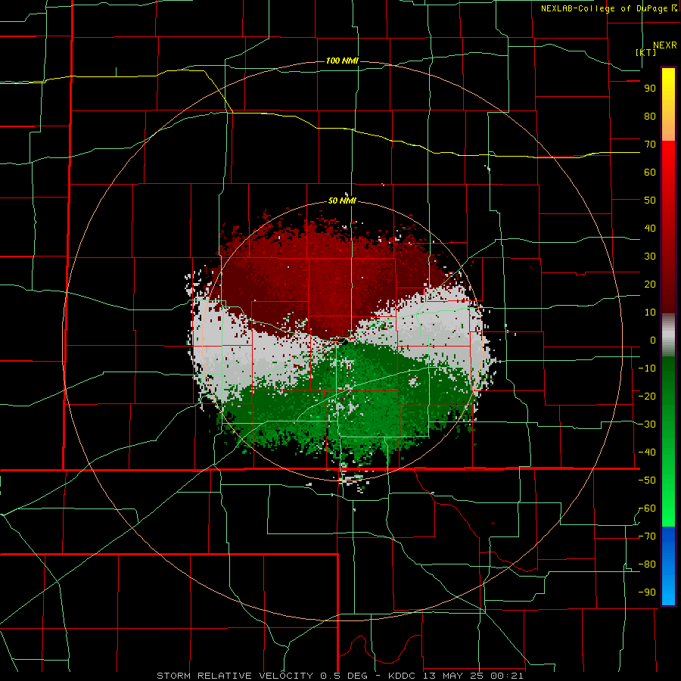
Task: Select the 50 NMI range ring label
Action: coord(342,201)
